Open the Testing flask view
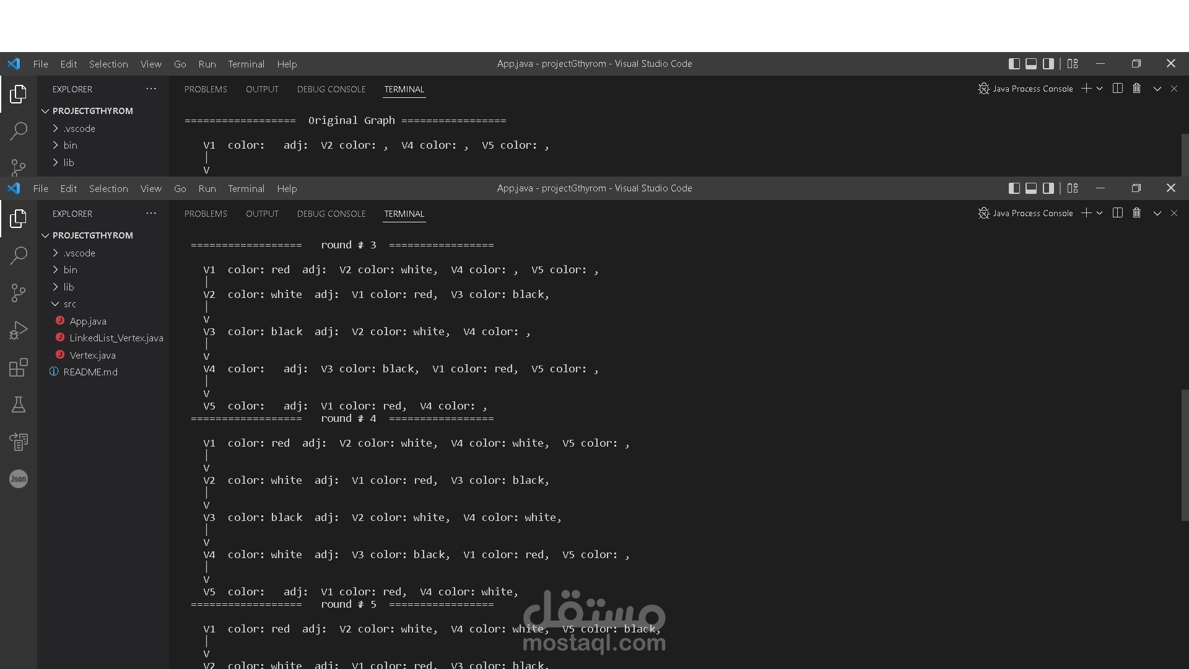1189x669 pixels. (19, 405)
